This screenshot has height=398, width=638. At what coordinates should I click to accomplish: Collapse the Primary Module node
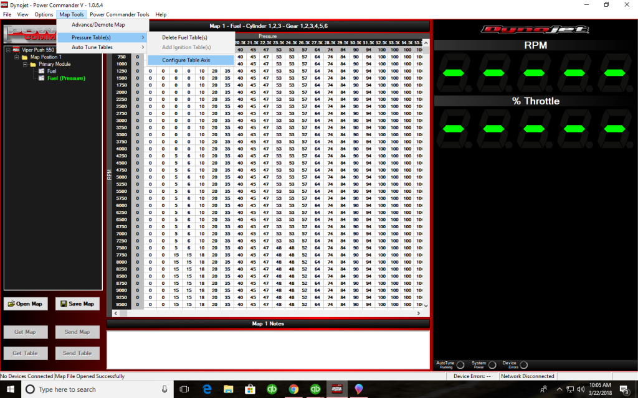coord(25,64)
